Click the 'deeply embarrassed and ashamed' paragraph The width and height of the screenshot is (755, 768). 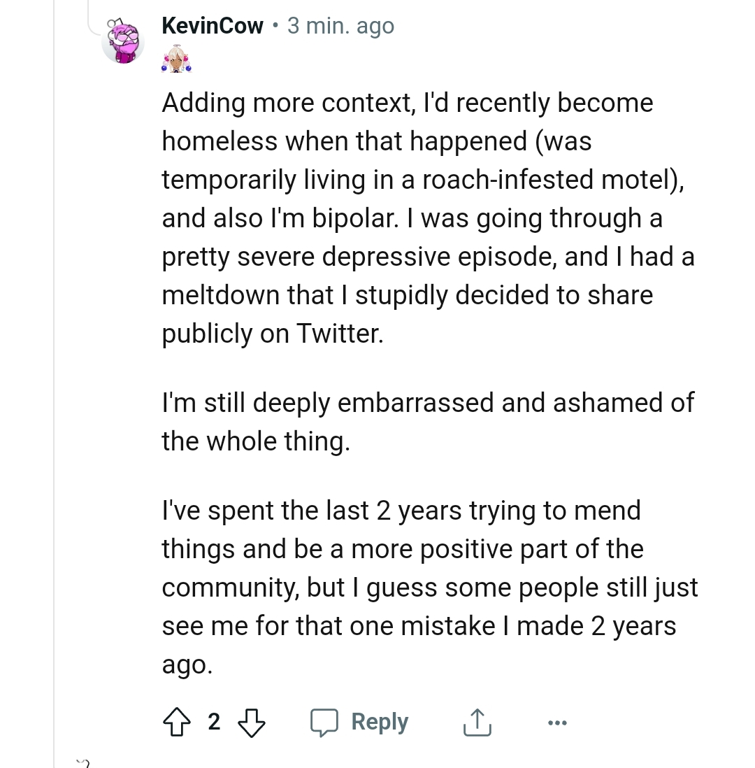[426, 422]
